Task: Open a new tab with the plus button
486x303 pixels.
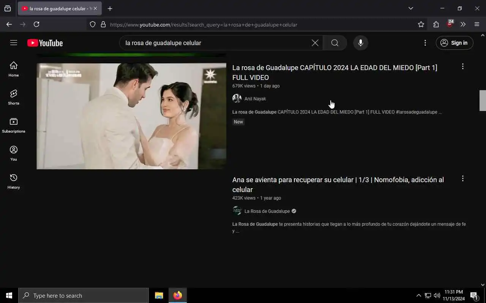Action: coord(110,9)
